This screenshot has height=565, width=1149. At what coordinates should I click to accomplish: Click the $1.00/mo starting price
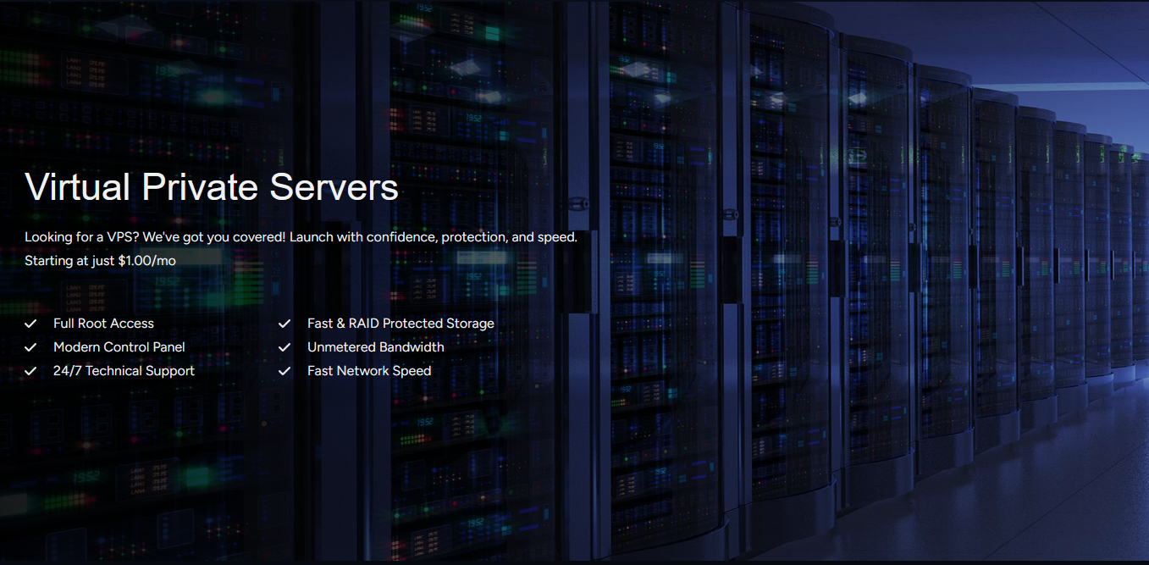coord(147,261)
